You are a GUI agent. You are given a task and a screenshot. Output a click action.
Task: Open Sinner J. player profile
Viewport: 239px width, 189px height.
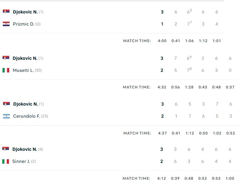coord(21,161)
